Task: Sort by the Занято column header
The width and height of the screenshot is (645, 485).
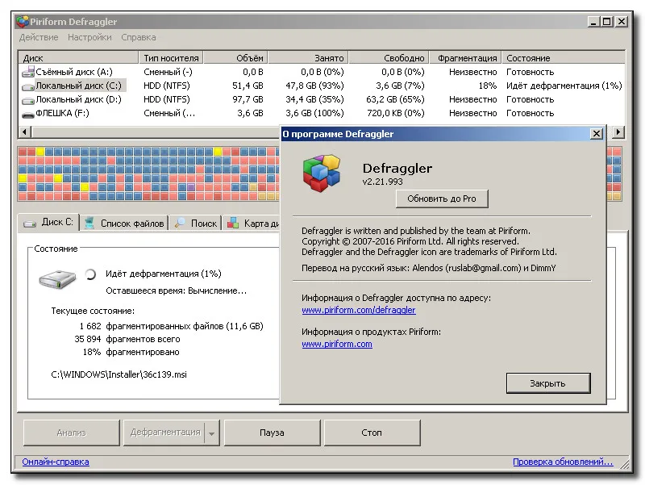Action: 309,58
